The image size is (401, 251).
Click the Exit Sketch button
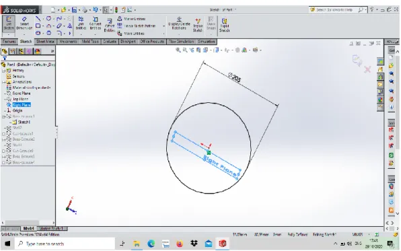point(9,24)
